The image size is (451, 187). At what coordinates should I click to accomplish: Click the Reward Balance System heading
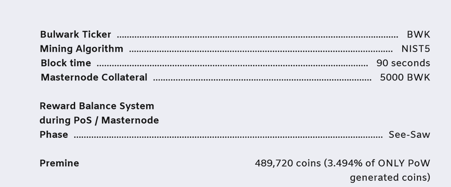click(97, 106)
